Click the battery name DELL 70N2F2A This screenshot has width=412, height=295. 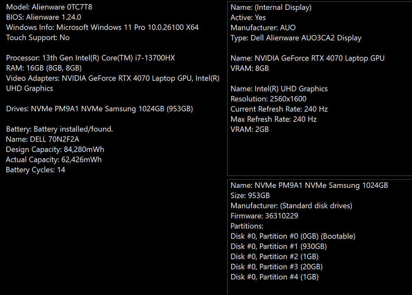(x=42, y=139)
